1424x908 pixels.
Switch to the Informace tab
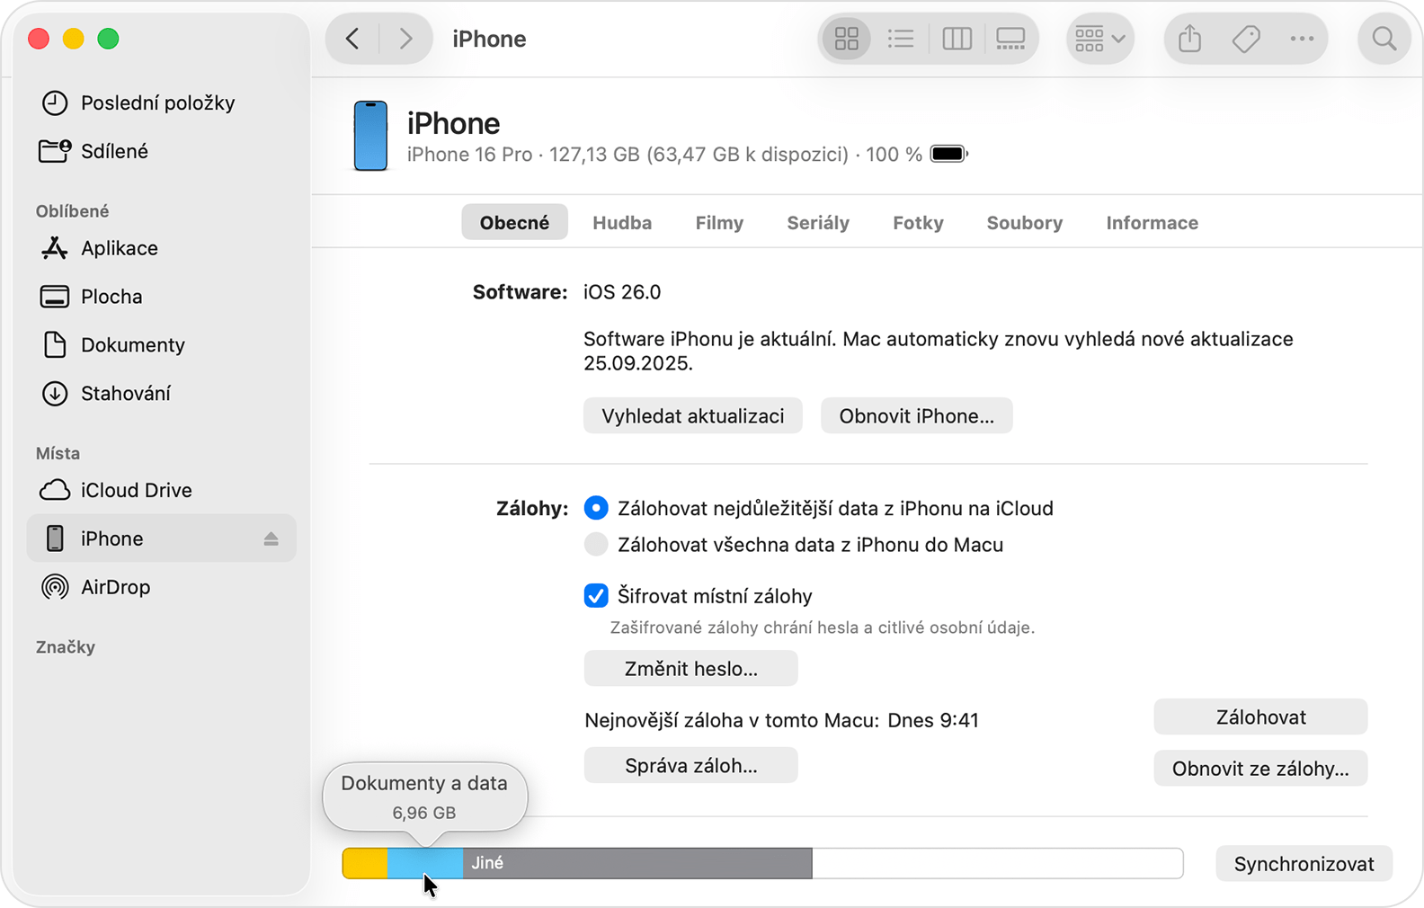[x=1153, y=222]
